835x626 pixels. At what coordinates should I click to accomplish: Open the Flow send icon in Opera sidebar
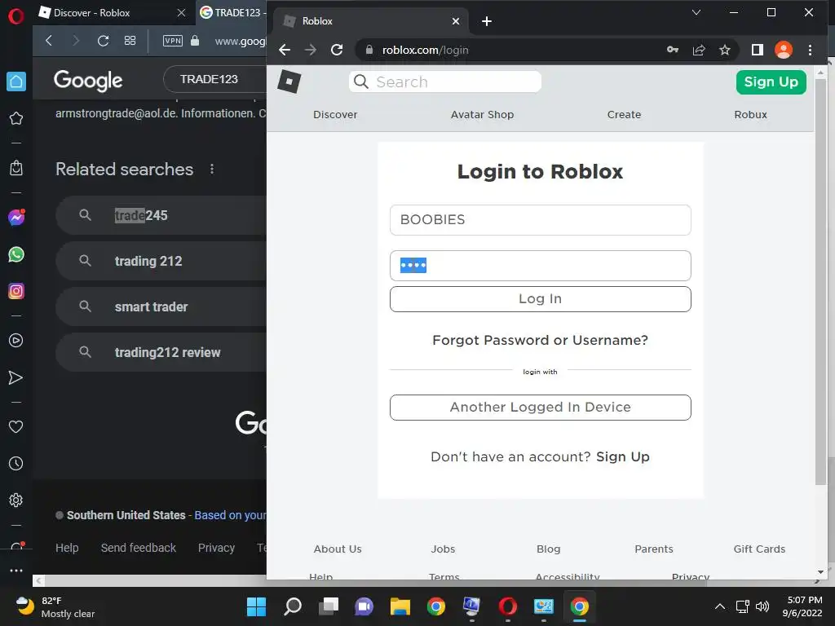(16, 378)
